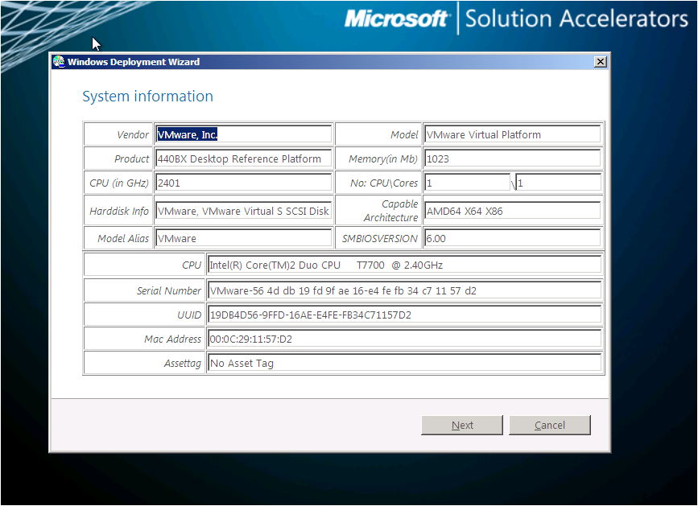Select the Vendor field showing VMware, Inc.
This screenshot has width=698, height=506.
coord(243,134)
